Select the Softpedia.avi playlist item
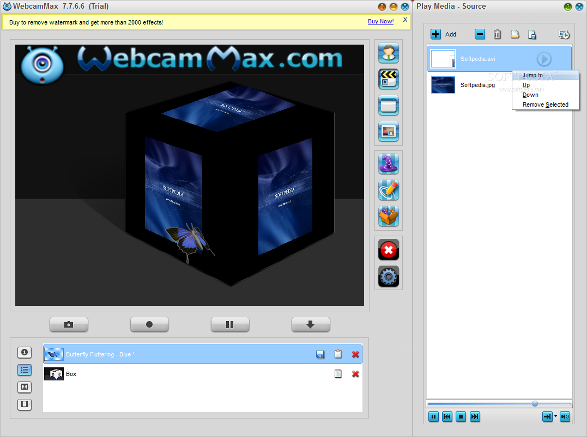Image resolution: width=587 pixels, height=437 pixels. click(499, 59)
